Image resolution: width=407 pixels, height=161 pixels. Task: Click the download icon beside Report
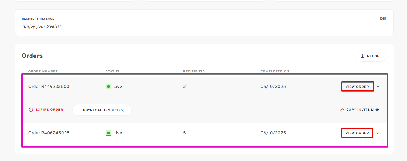coord(362,56)
